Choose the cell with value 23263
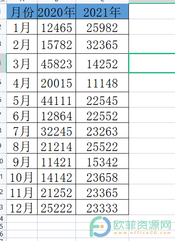 (102, 131)
